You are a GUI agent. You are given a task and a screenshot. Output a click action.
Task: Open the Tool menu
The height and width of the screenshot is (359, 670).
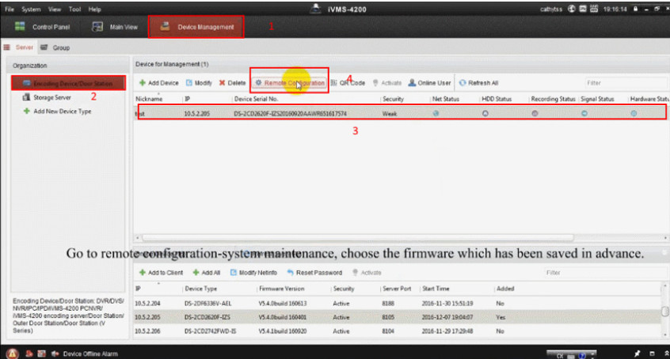coord(74,9)
